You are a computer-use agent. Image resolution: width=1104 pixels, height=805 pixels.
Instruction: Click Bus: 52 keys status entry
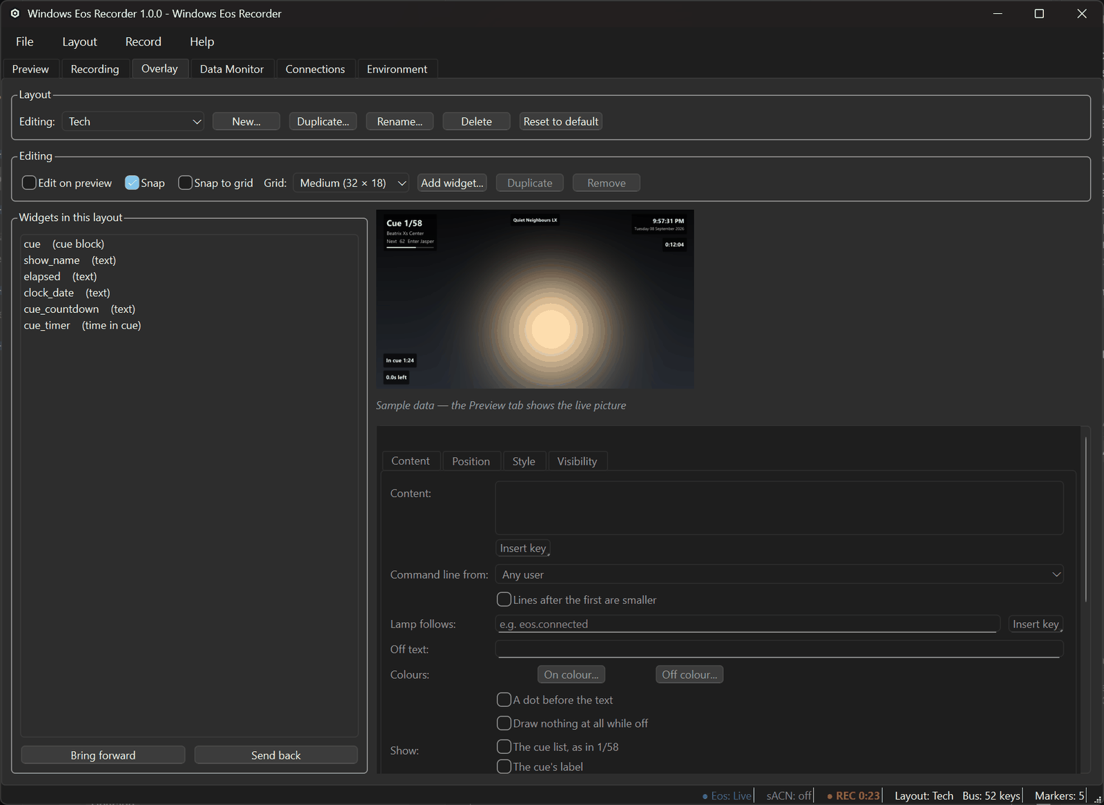click(x=992, y=796)
